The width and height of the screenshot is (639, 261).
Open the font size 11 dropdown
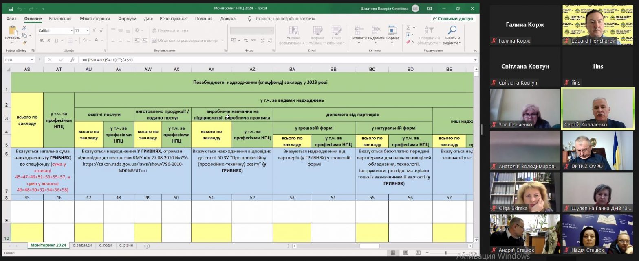click(88, 30)
